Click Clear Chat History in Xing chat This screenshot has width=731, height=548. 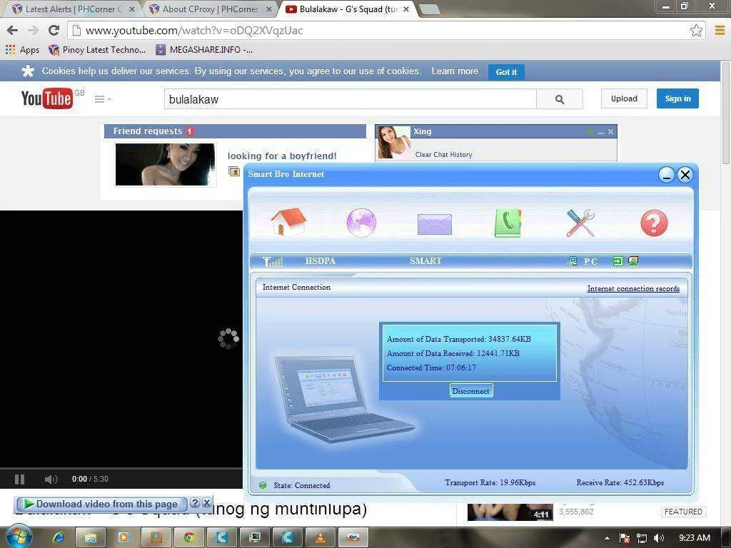(444, 154)
